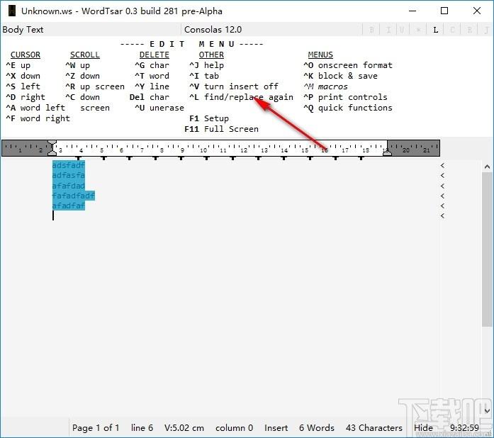Select Justify alignment J button
Viewport: 494px width, 438px height.
[x=486, y=30]
